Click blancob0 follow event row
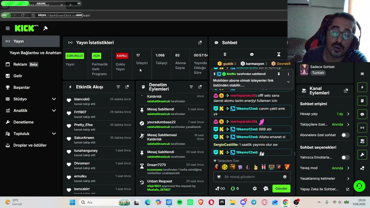This screenshot has width=370, height=208. [99, 101]
